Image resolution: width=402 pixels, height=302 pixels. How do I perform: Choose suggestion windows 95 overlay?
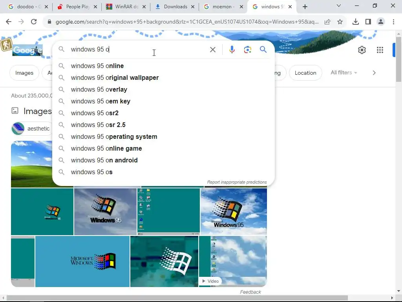pos(163,90)
